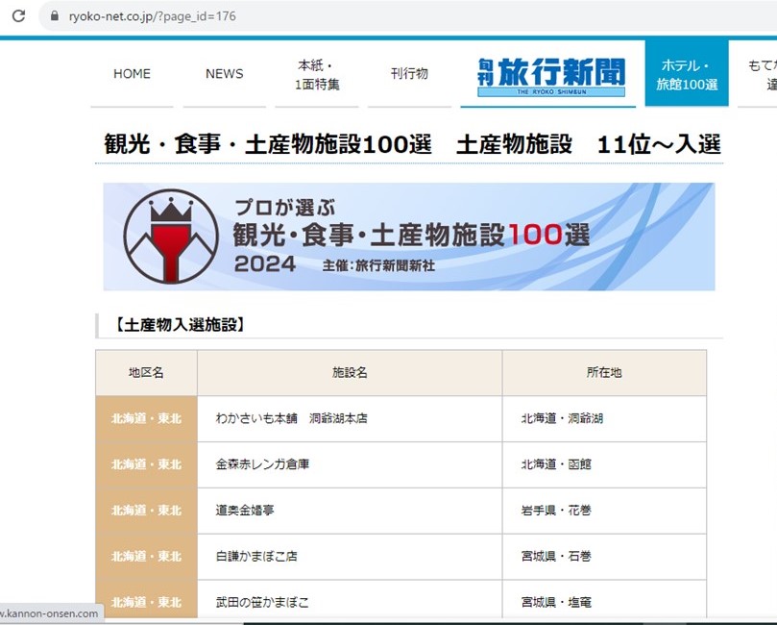The width and height of the screenshot is (777, 625).
Task: Open the HOME menu item
Action: click(x=132, y=74)
